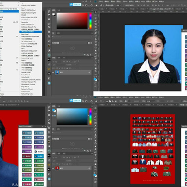The width and height of the screenshot is (187, 187).
Task: Open the color panel flyout menu beside the blue picker
Action: click(91, 106)
